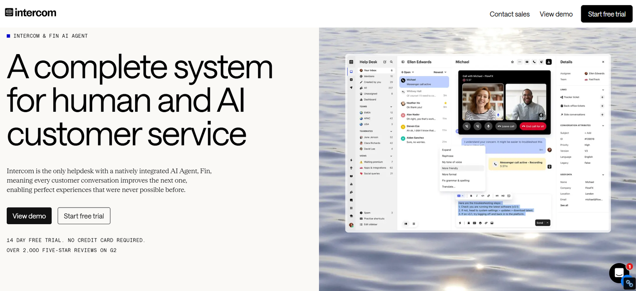Click the Bold formatting icon in composer
The width and height of the screenshot is (636, 291).
tap(471, 196)
